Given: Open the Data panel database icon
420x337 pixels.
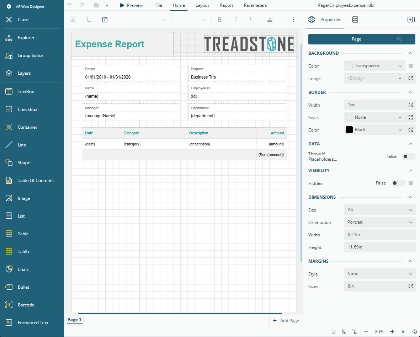Looking at the screenshot, I should (355, 20).
